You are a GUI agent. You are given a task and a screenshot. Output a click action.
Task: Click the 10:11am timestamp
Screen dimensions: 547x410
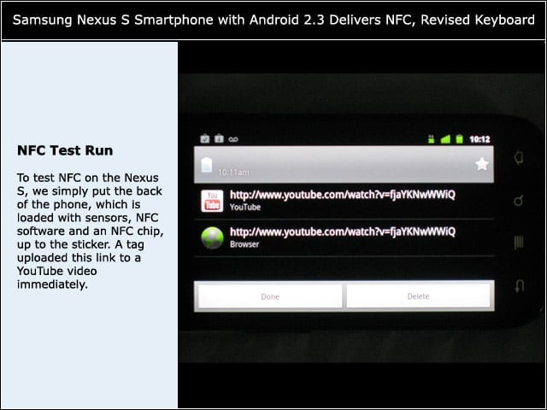click(233, 173)
